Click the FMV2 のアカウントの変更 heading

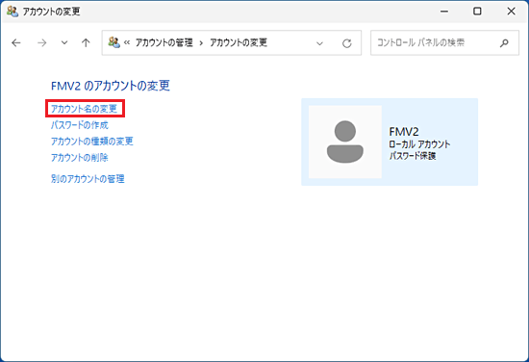tap(111, 86)
